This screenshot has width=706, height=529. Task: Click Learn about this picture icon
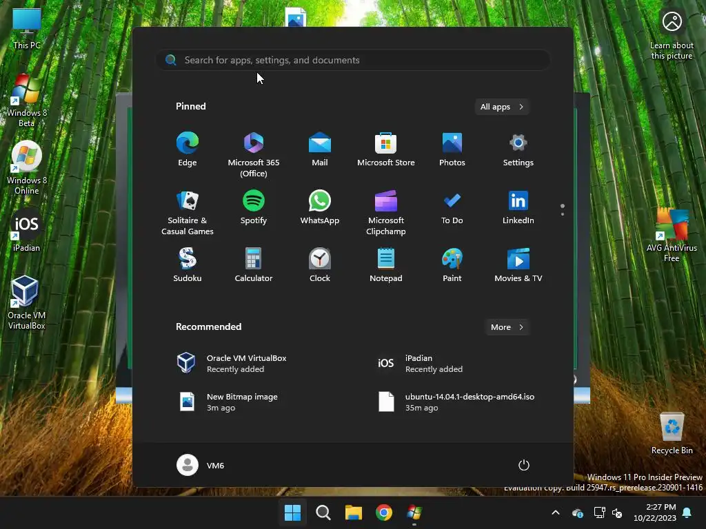672,35
